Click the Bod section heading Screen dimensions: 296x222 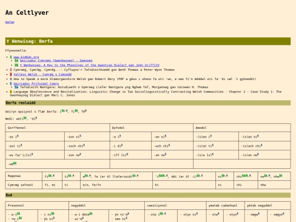tap(148, 195)
